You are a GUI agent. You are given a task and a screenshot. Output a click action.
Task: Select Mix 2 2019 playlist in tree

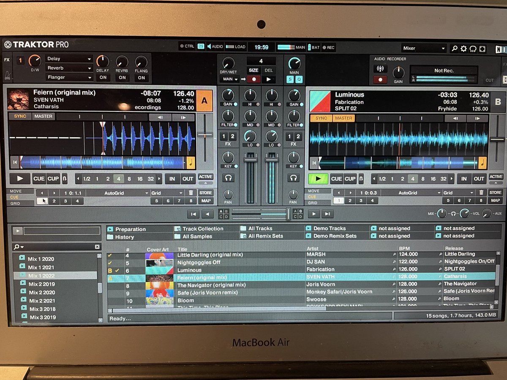point(42,284)
